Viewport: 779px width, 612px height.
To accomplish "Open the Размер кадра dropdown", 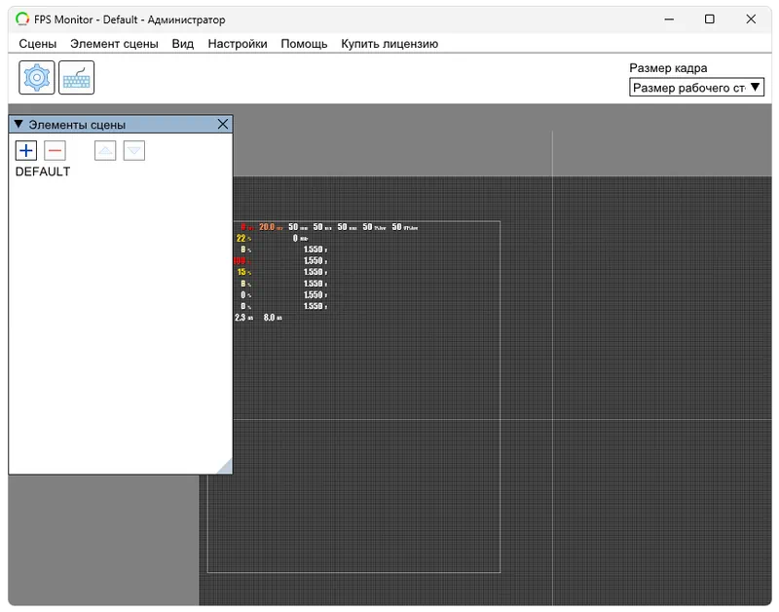I will 696,88.
